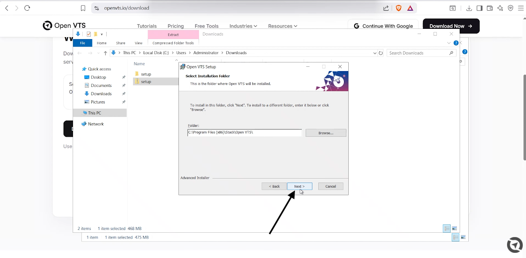Image resolution: width=526 pixels, height=258 pixels.
Task: Click Administrator in the breadcrumb path
Action: click(x=206, y=53)
